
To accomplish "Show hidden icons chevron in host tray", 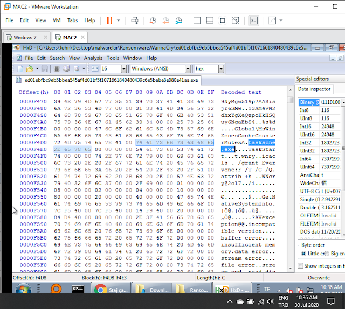I will tap(230, 301).
